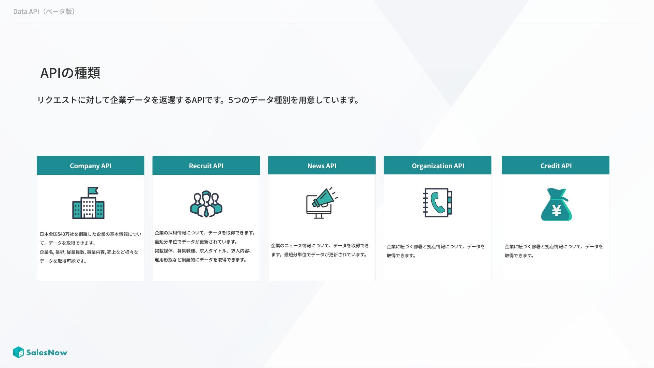The height and width of the screenshot is (368, 654).
Task: Select the News API header
Action: (322, 166)
